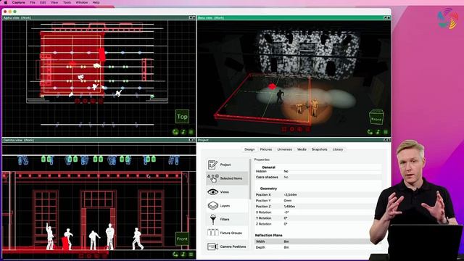Switch to the Universes tab
Viewport: 464px width, 261px height.
click(285, 149)
